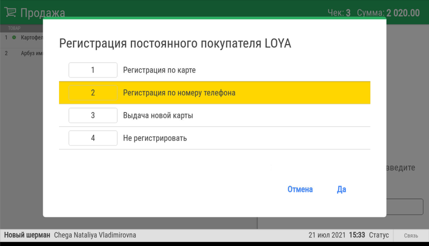Click the 'Новый шерман' store name
Image resolution: width=429 pixels, height=246 pixels.
27,235
